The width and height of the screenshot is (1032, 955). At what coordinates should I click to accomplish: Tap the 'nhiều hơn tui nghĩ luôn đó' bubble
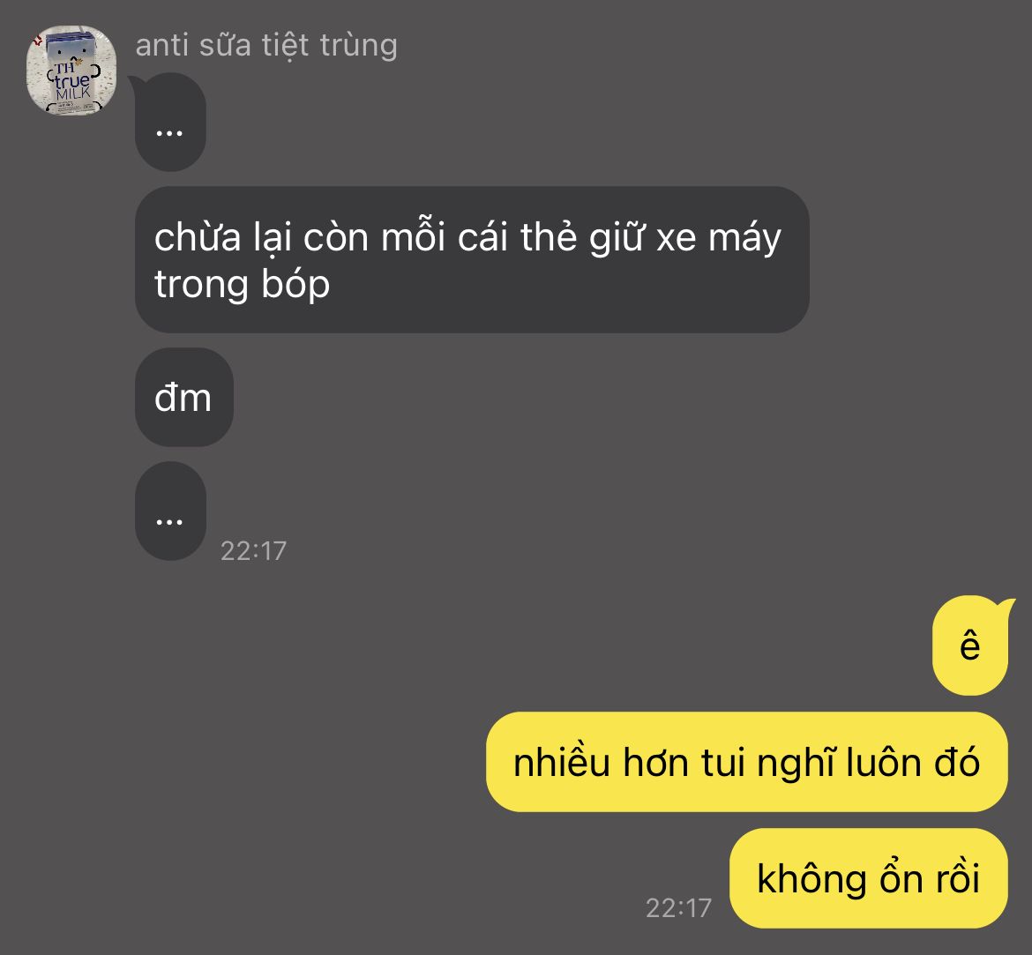[747, 762]
